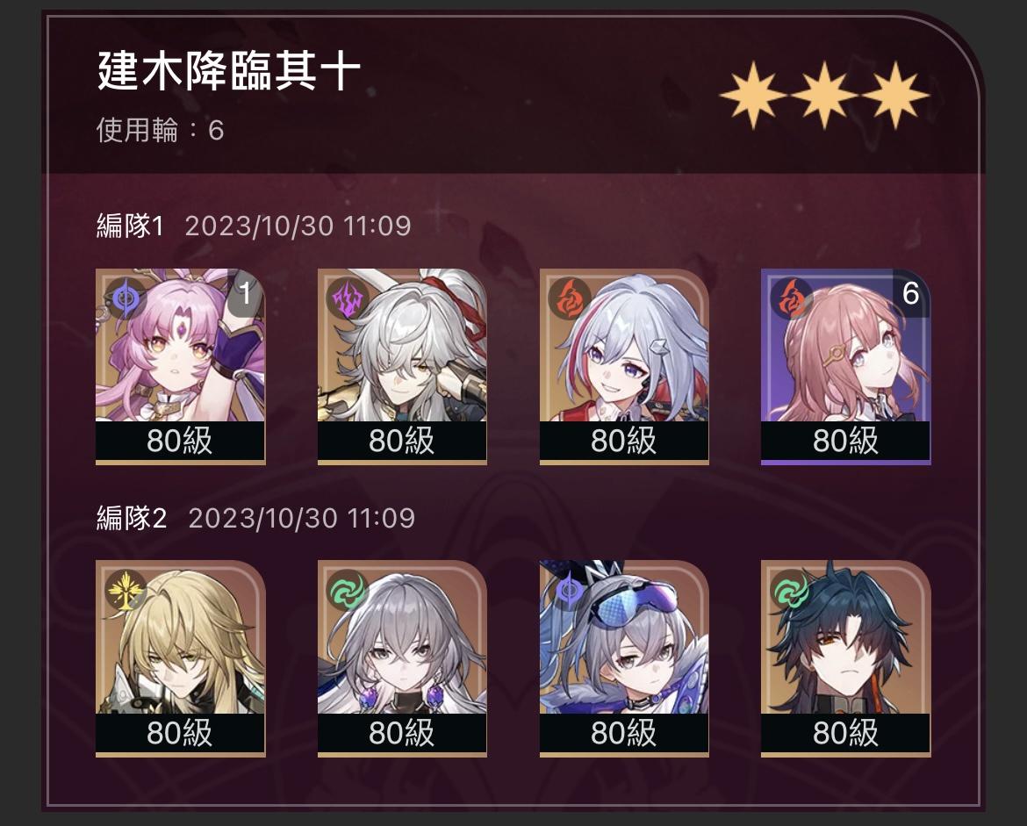Click the 使用輪：6 cycle count text
Viewport: 1027px width, 826px height.
[161, 131]
